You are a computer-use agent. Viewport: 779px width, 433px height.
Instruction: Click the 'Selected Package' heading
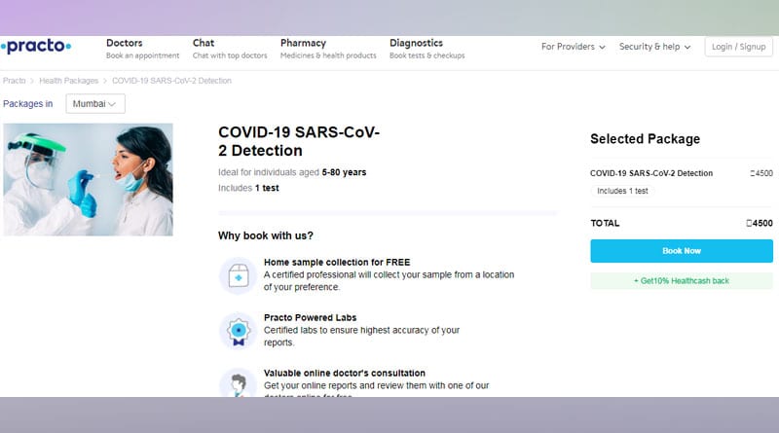pos(645,139)
